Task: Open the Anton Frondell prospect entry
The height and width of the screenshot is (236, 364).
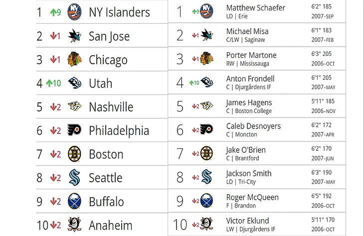Action: (x=250, y=79)
